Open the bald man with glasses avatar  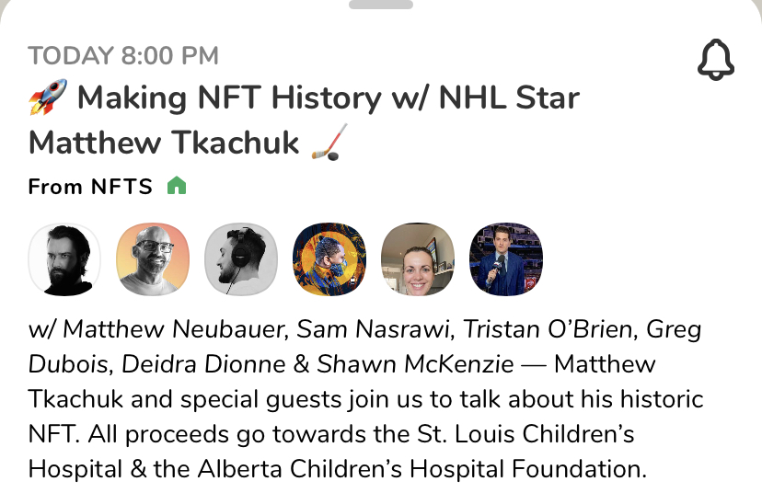coord(154,261)
